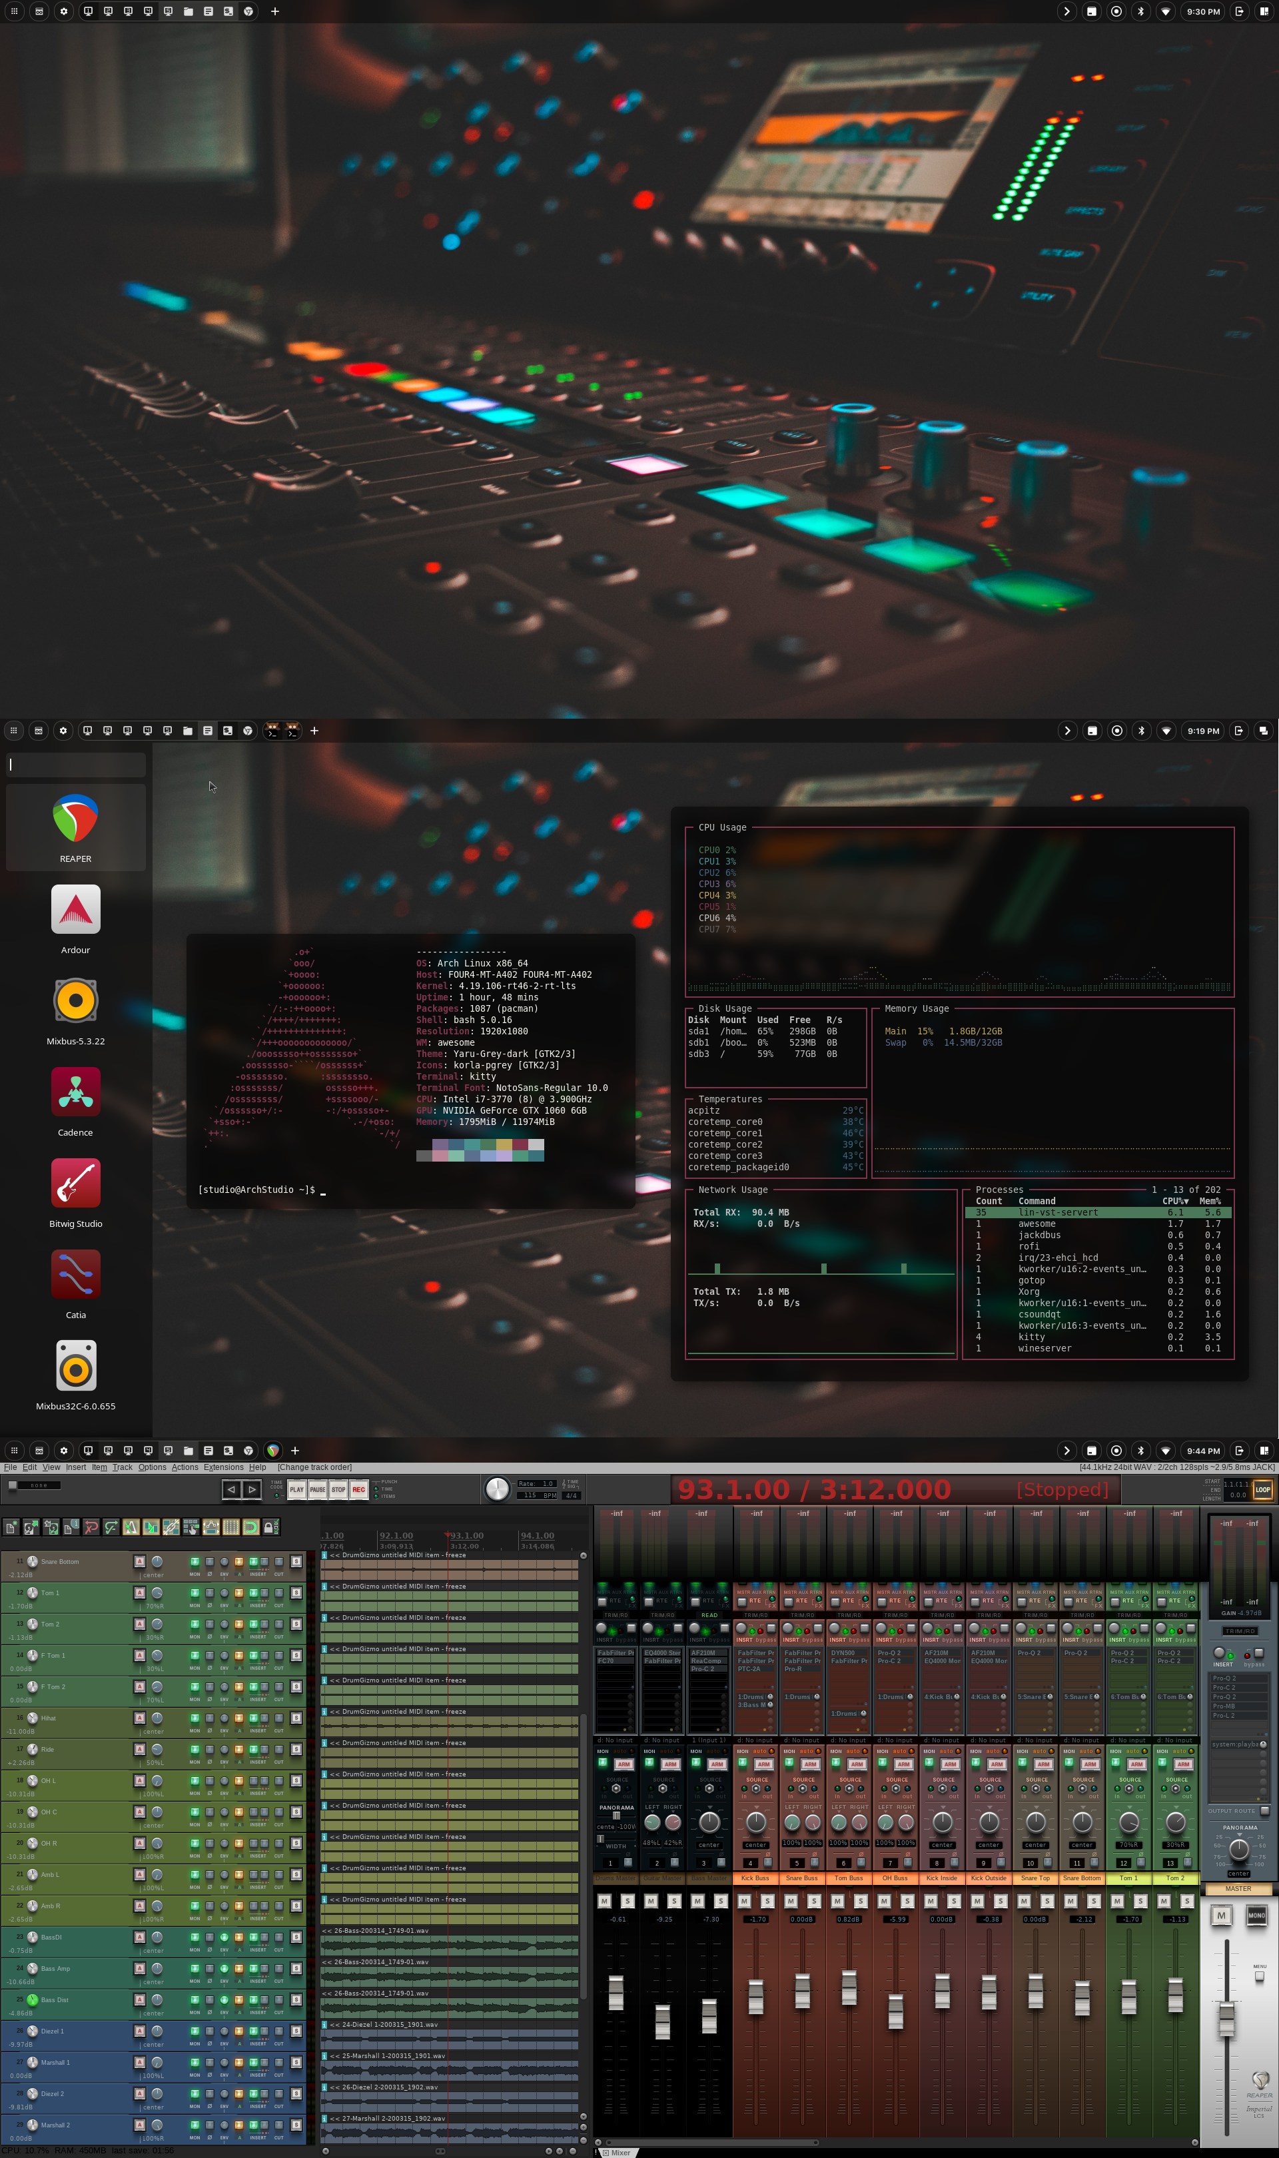The width and height of the screenshot is (1279, 2158).
Task: Open the PTC-2A insert on the Kick Buss strip
Action: point(756,1668)
